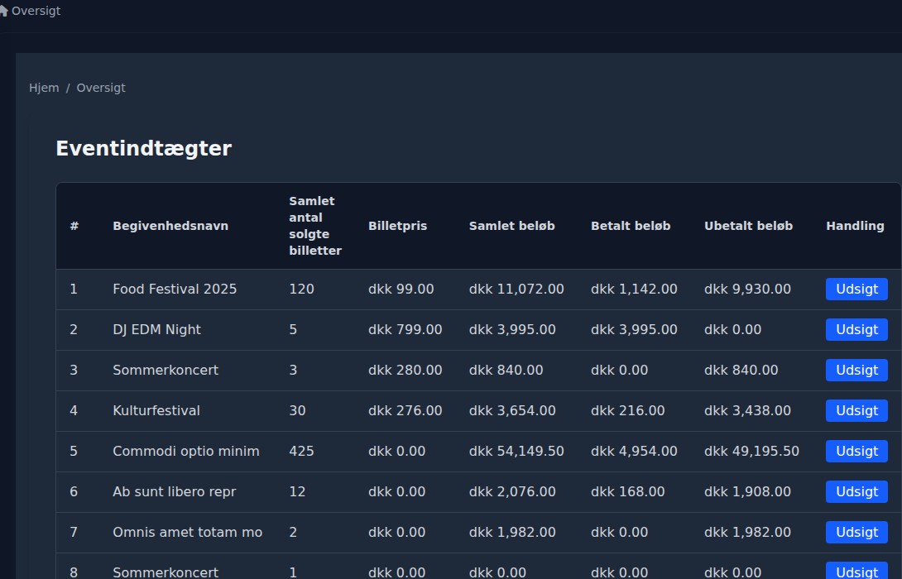Click the dkk 3,654.00 total amount
The image size is (902, 579).
512,411
